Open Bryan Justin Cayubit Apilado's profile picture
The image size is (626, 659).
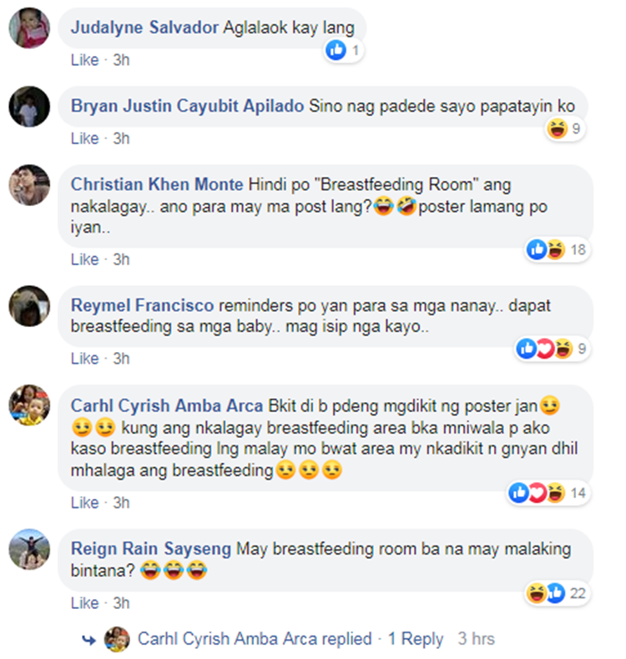click(x=29, y=107)
